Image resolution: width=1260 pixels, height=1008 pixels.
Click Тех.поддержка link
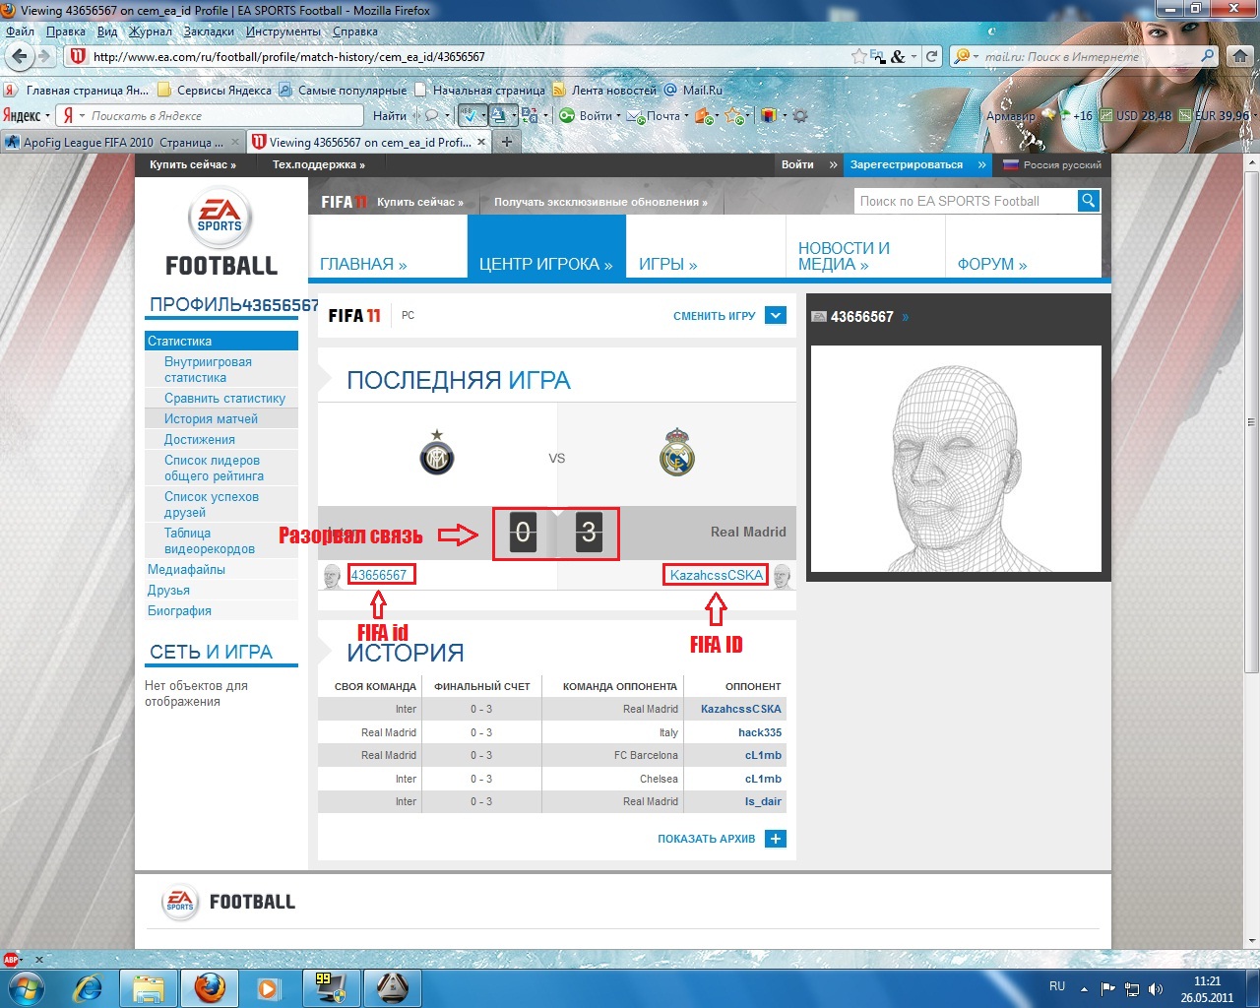click(319, 164)
